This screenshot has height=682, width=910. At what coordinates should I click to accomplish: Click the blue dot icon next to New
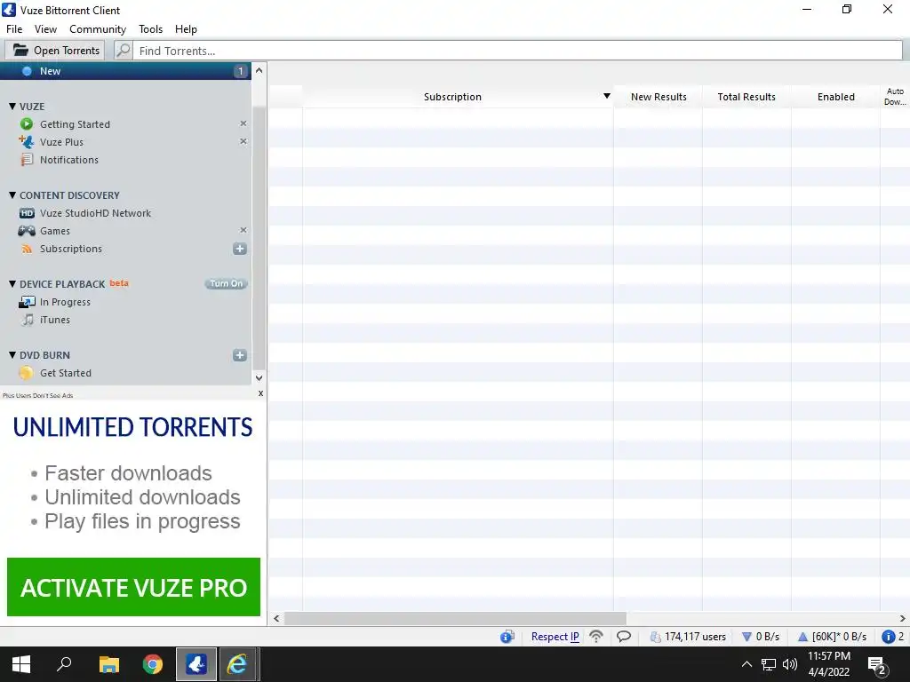tap(27, 71)
